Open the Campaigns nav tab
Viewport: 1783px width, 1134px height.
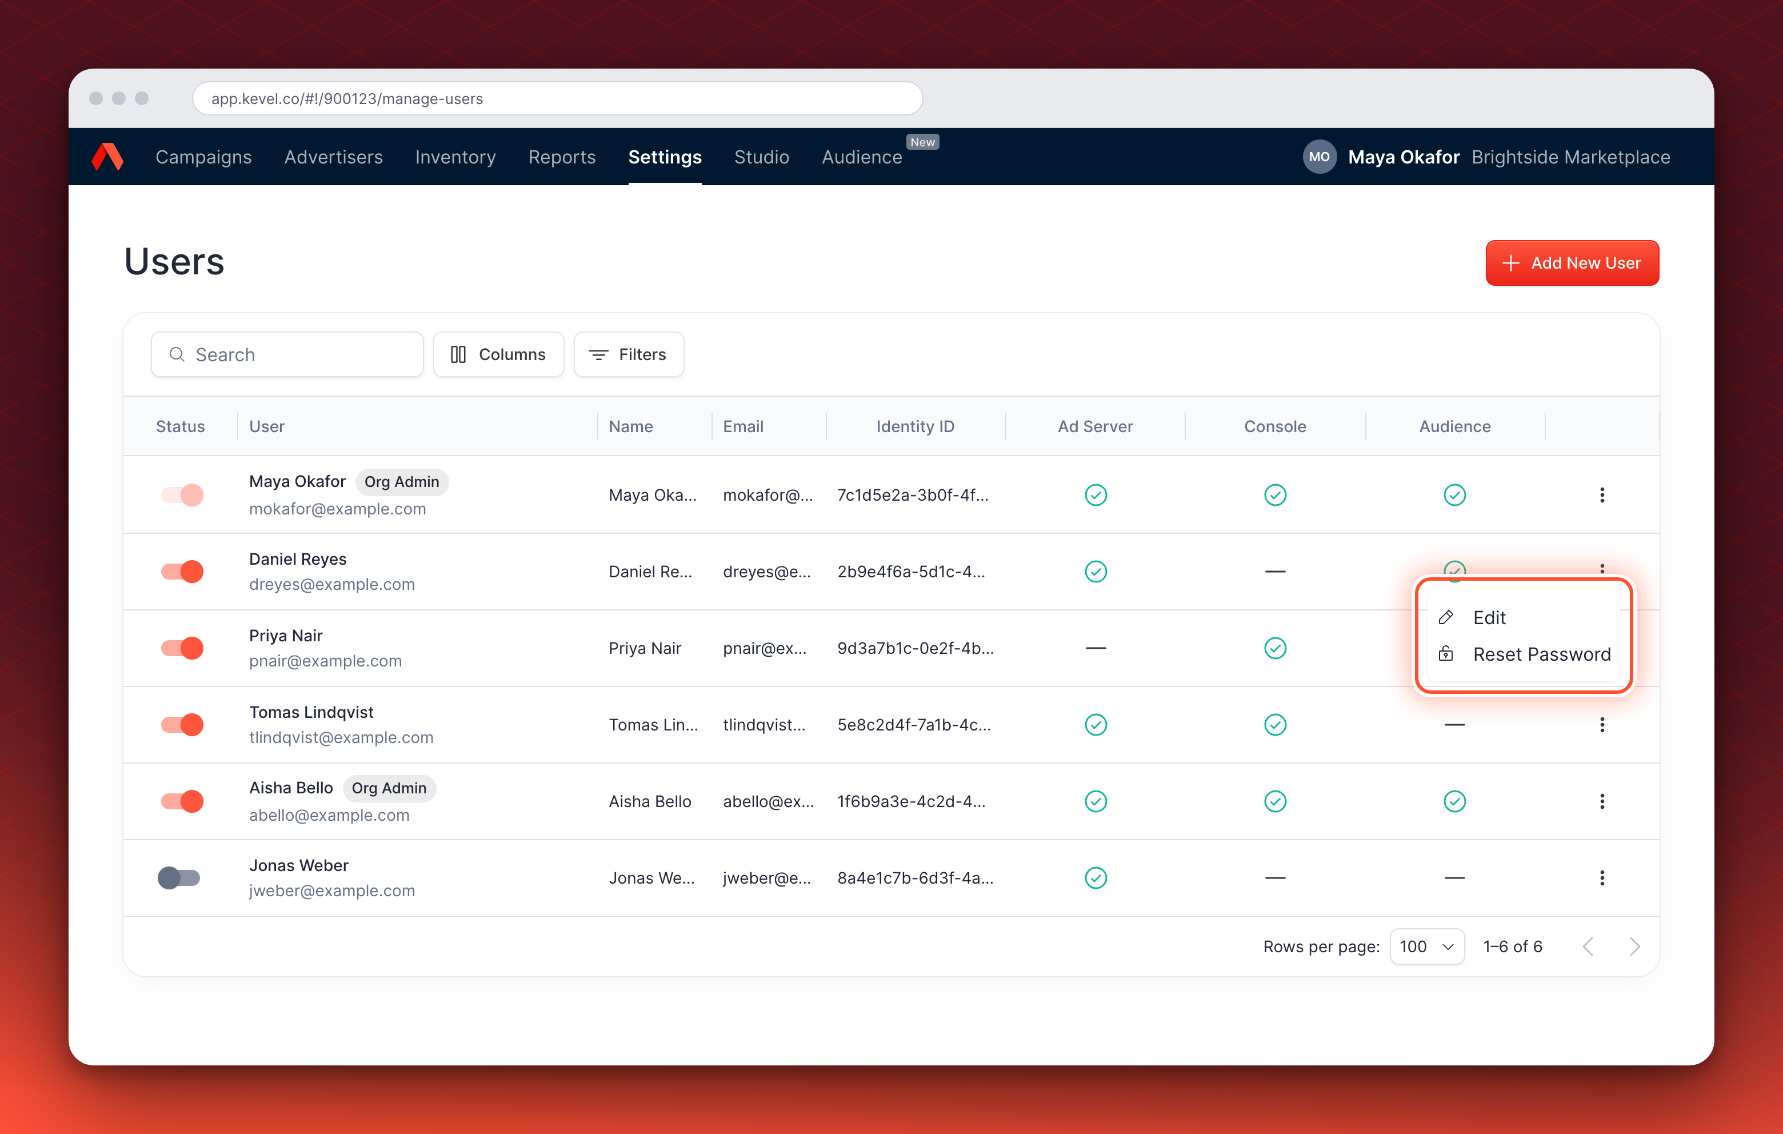pyautogui.click(x=203, y=157)
